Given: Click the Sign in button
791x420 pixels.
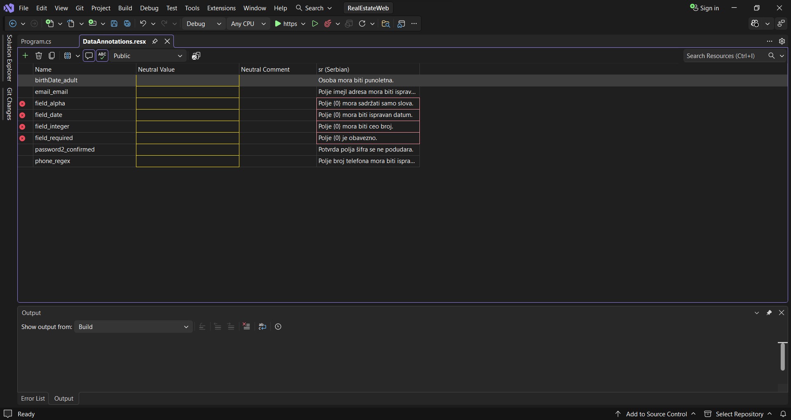Looking at the screenshot, I should [705, 8].
